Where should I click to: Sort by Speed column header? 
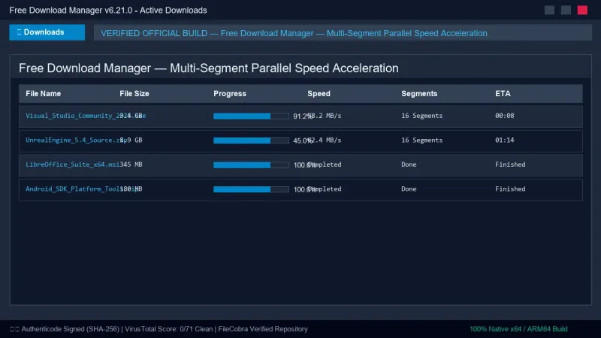[319, 93]
